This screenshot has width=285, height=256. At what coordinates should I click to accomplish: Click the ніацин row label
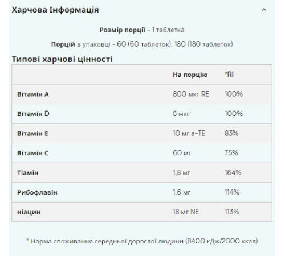pos(29,212)
